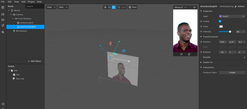
Task: Click the directionalLight0 light icon
Action: pos(18,27)
